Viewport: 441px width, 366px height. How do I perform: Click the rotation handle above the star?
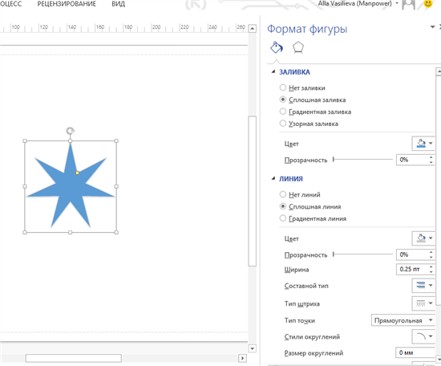coord(71,131)
